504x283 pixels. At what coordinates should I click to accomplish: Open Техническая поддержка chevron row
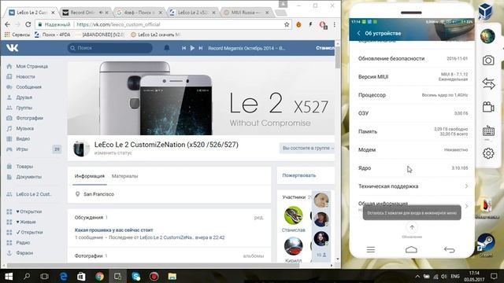point(413,186)
